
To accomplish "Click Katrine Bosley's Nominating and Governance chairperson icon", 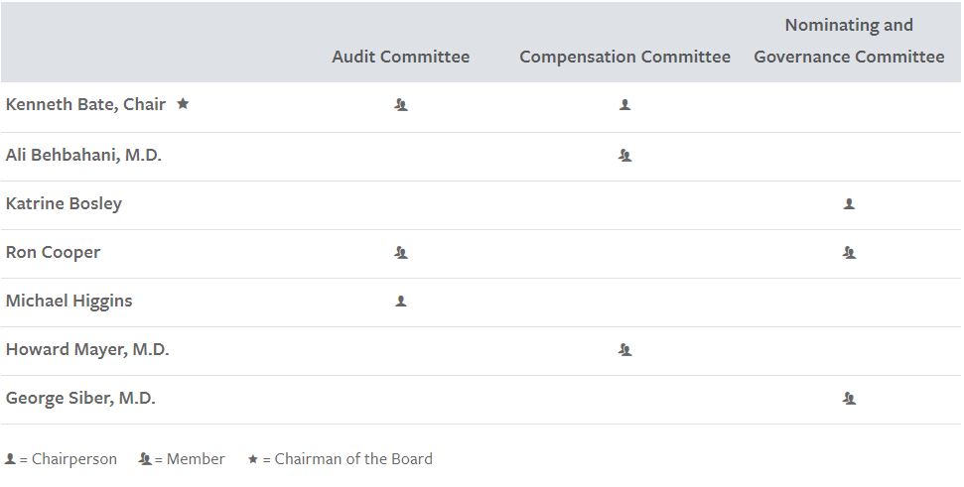I will point(849,203).
